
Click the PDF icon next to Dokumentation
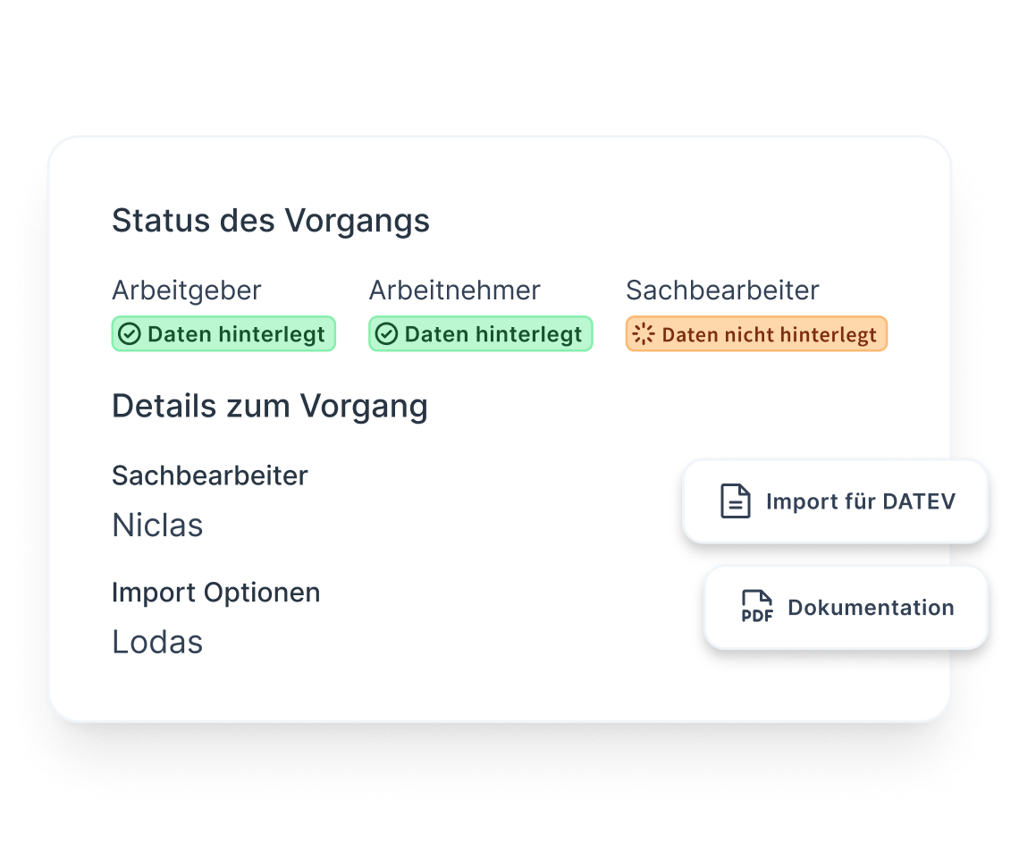coord(757,607)
